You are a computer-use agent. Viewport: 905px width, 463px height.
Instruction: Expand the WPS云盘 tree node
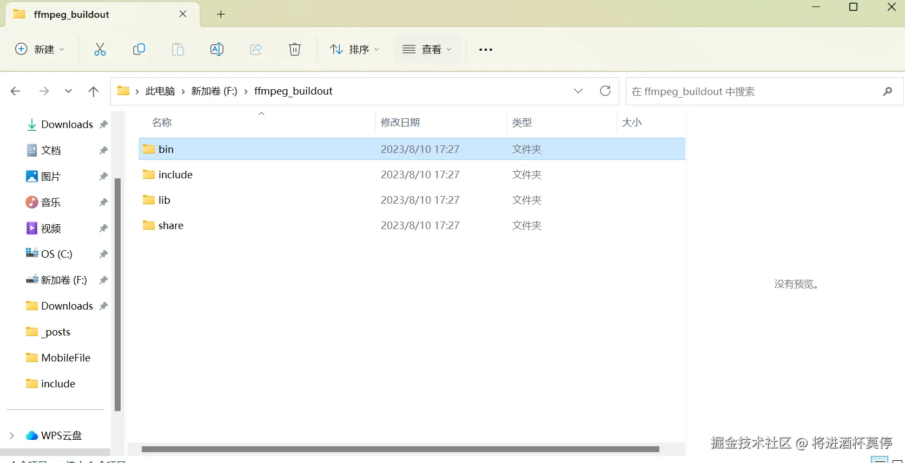tap(12, 435)
